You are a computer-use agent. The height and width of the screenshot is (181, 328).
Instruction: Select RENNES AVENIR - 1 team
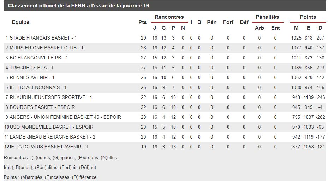click(x=32, y=77)
